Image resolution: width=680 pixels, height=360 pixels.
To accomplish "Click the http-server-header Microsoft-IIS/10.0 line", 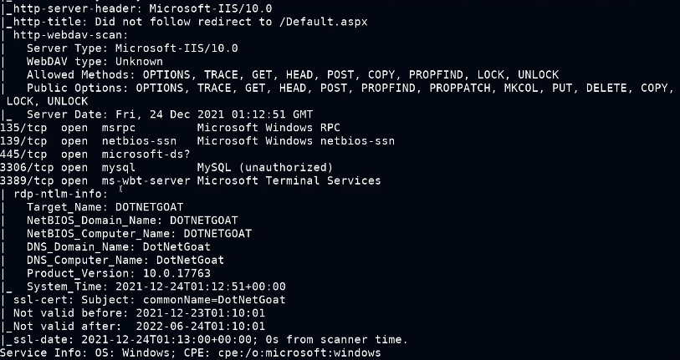I will tap(124, 8).
